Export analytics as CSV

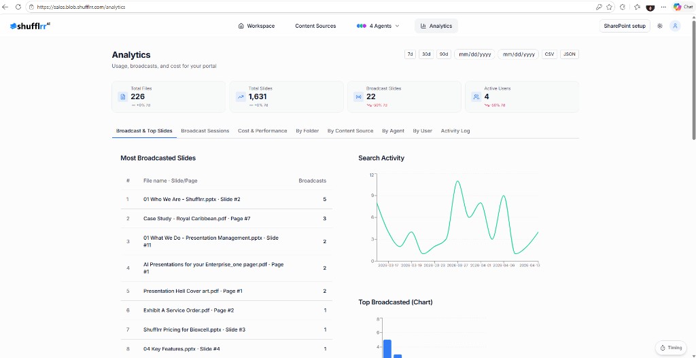point(549,54)
